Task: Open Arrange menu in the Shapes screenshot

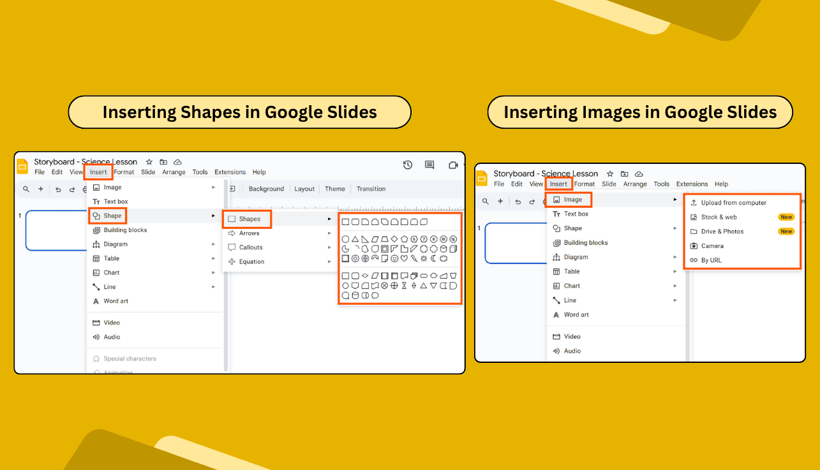Action: point(174,172)
